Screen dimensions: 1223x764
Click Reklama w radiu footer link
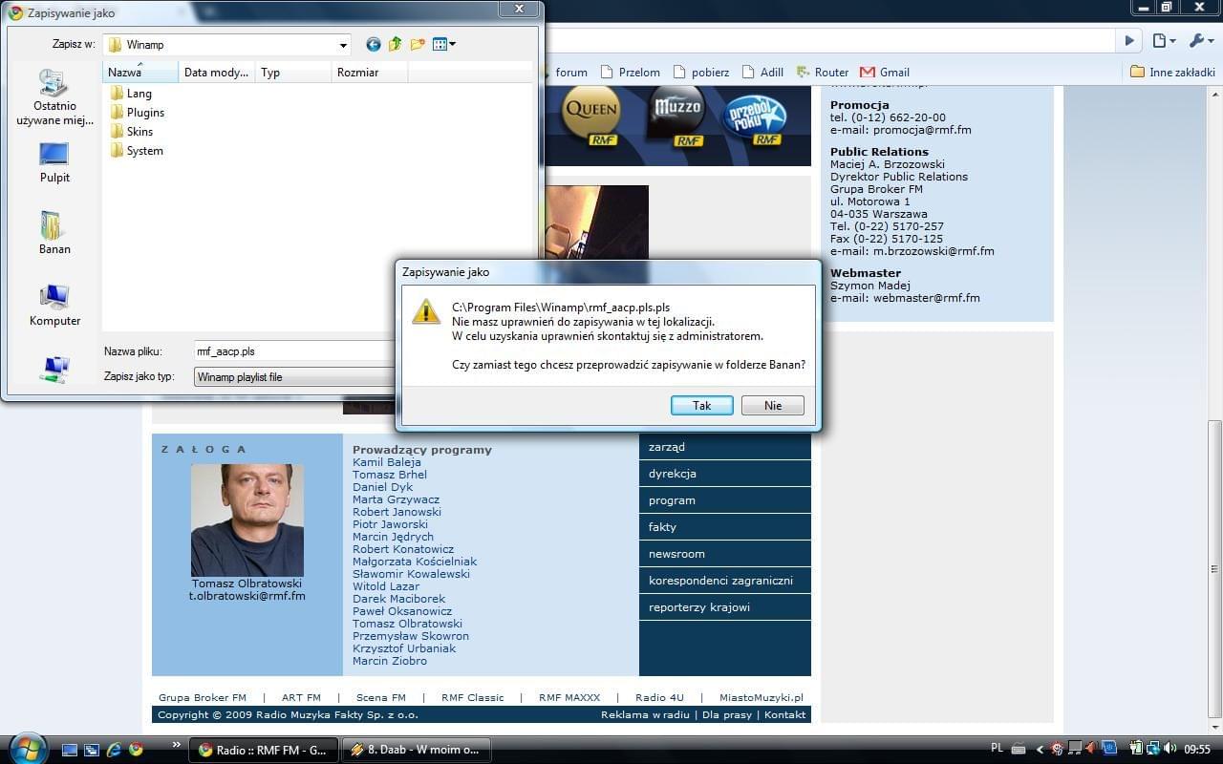pyautogui.click(x=645, y=715)
